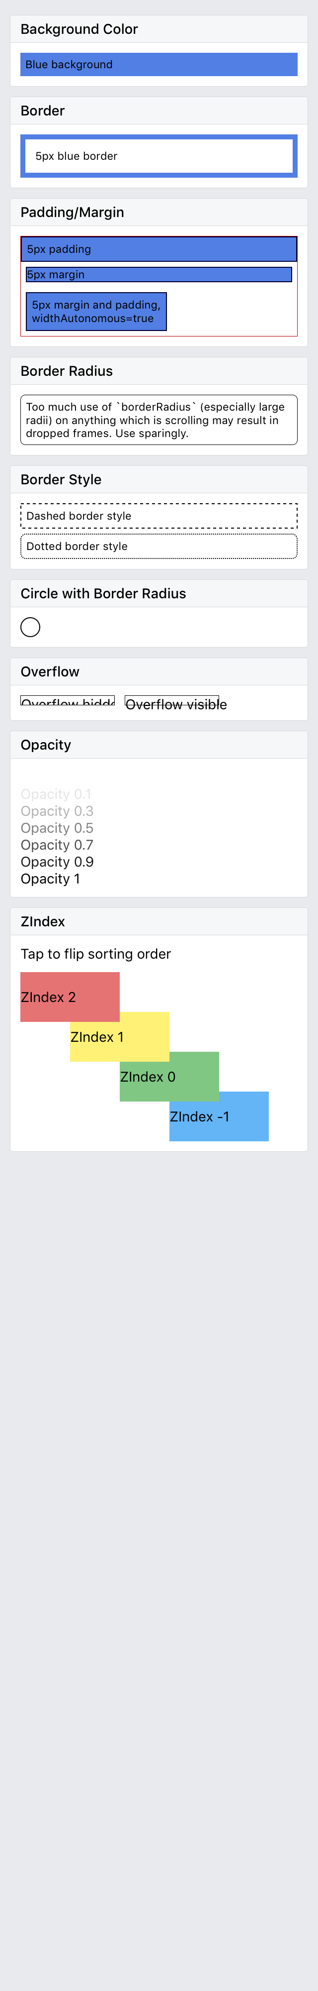Select the "Dashed border style" box

(x=158, y=516)
